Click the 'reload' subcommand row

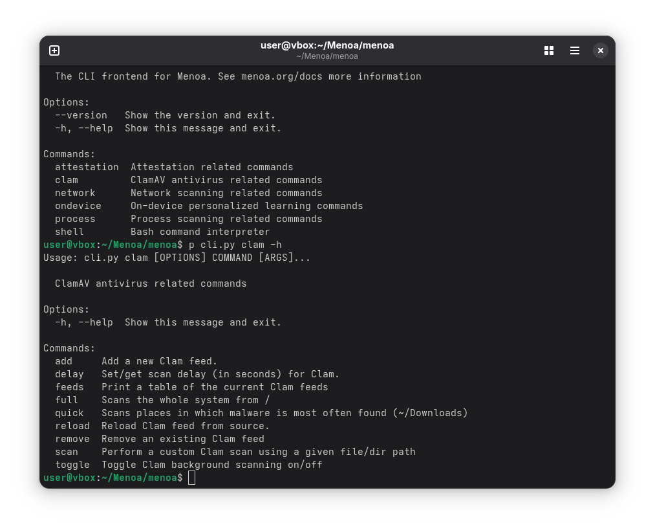162,427
